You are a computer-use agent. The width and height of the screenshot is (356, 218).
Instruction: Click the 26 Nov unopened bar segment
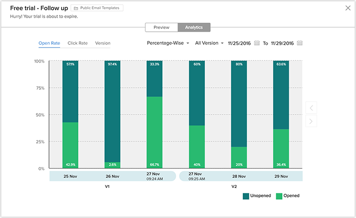[x=112, y=111]
